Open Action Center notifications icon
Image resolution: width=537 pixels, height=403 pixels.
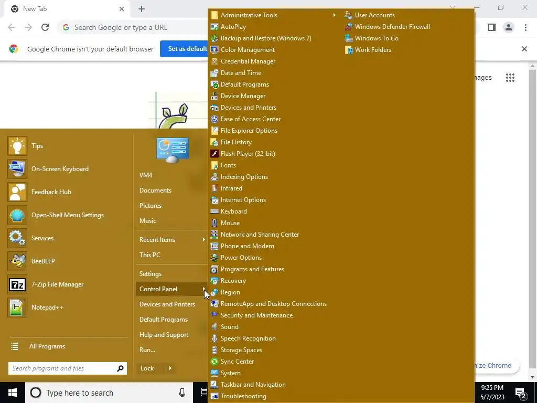[521, 393]
